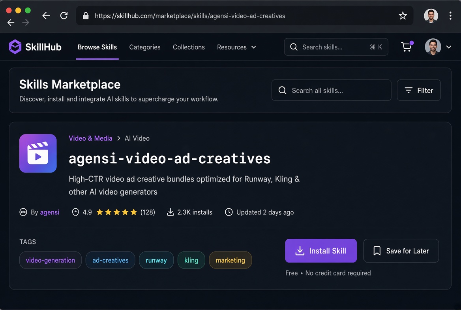Click Save for Later button

pos(401,251)
